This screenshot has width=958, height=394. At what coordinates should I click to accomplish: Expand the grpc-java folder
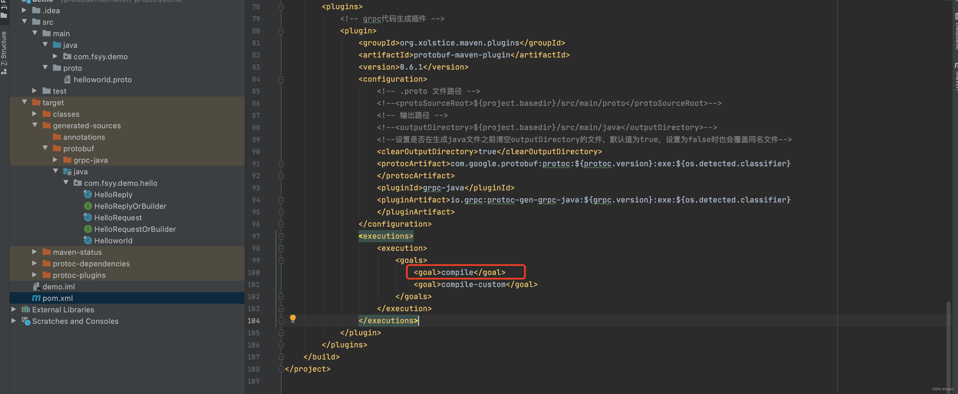(x=55, y=160)
